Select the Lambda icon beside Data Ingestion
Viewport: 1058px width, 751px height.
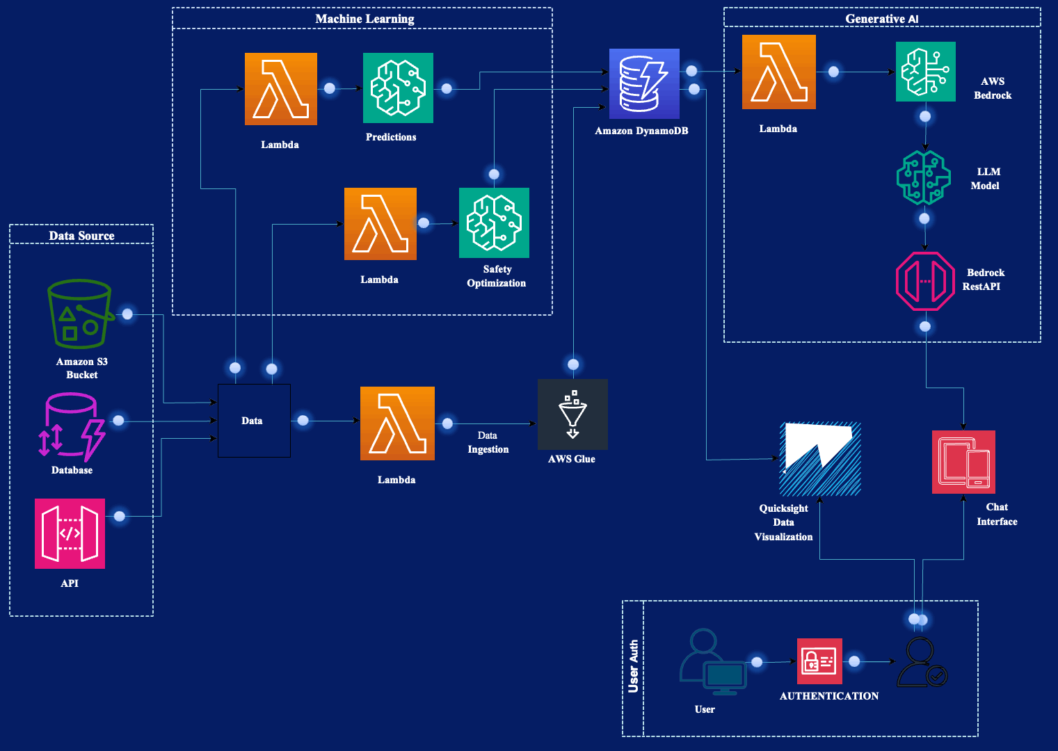click(x=397, y=423)
